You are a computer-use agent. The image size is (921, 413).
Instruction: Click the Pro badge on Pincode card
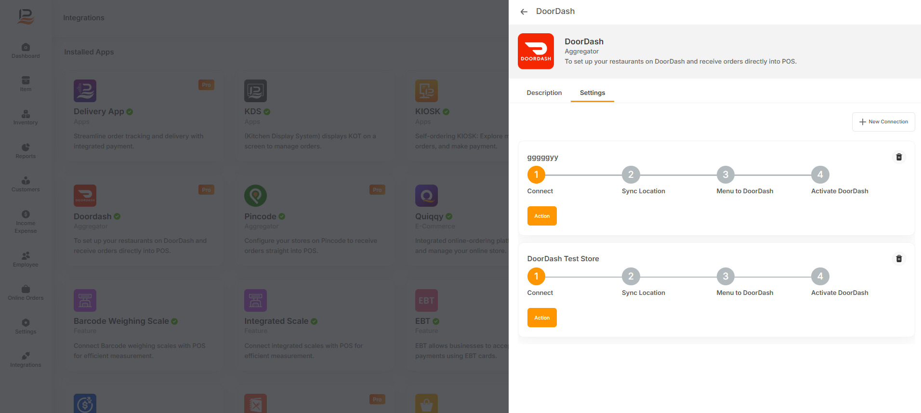377,190
